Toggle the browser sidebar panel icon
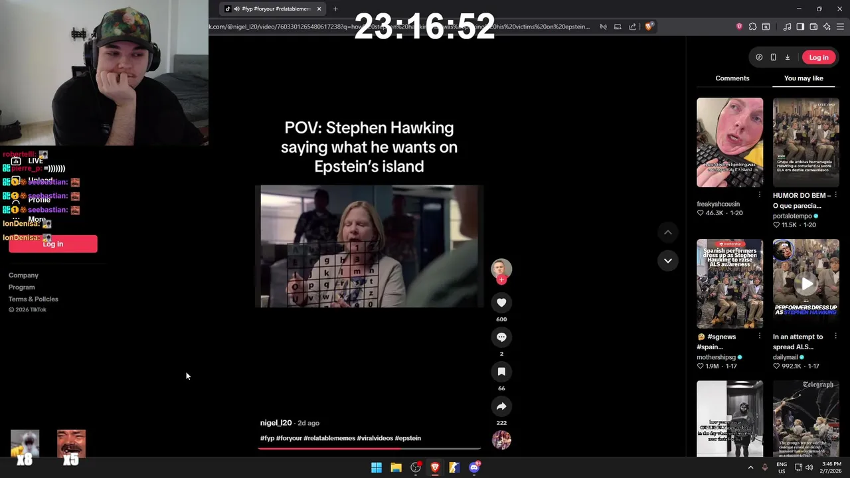This screenshot has height=478, width=850. [800, 27]
